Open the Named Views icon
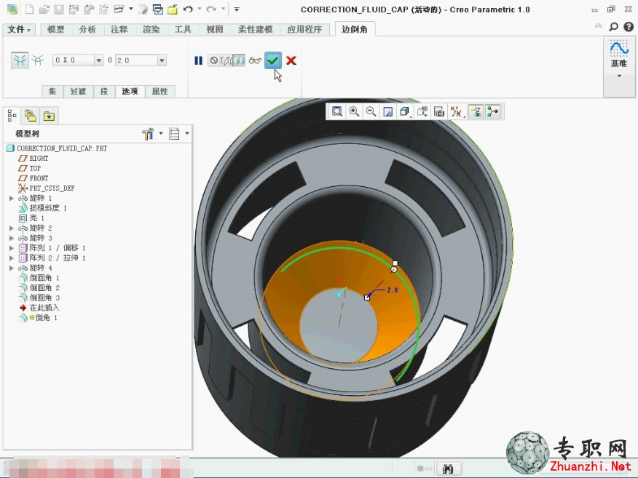This screenshot has width=638, height=478. (422, 111)
